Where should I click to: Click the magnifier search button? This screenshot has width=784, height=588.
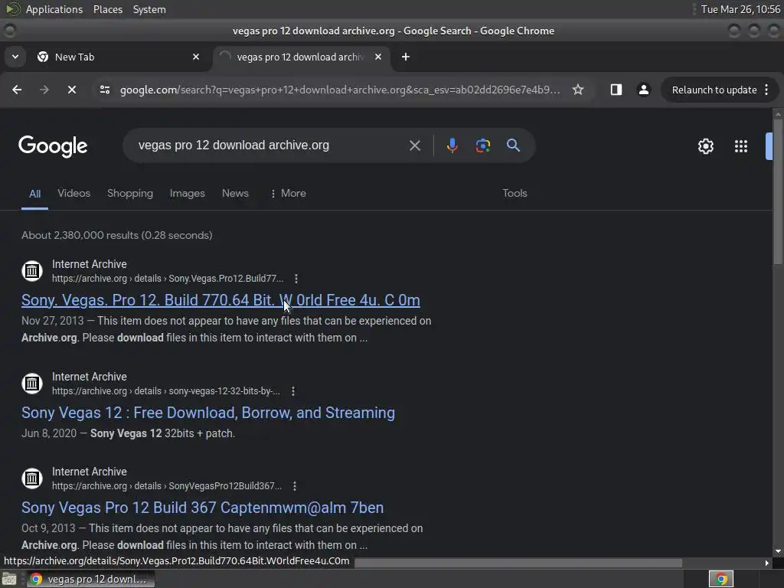(513, 145)
